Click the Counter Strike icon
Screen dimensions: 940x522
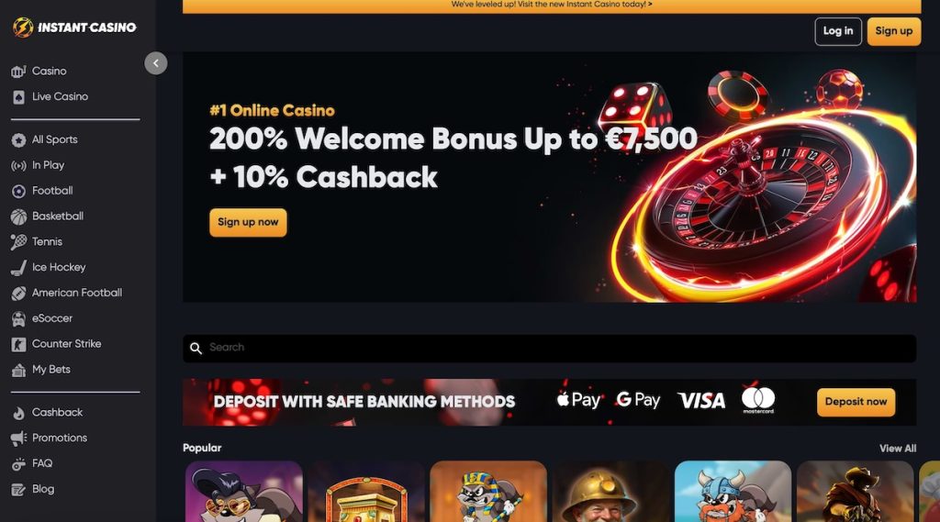18,345
